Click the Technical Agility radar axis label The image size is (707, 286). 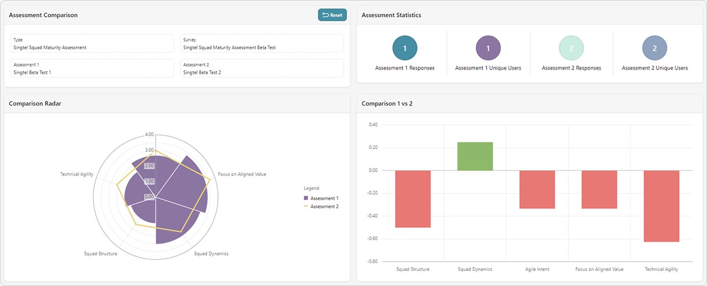(77, 174)
